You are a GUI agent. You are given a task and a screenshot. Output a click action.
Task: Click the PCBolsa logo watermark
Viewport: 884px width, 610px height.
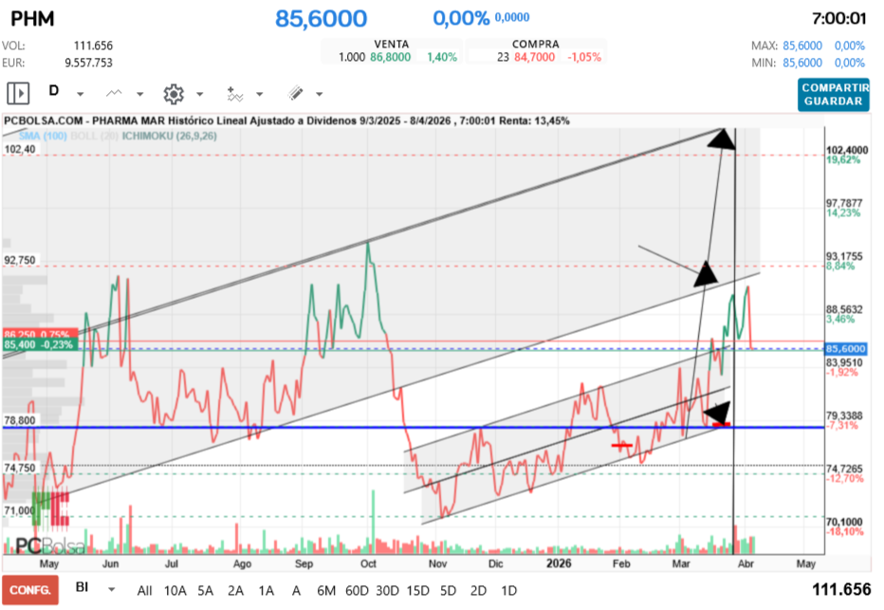click(x=49, y=545)
